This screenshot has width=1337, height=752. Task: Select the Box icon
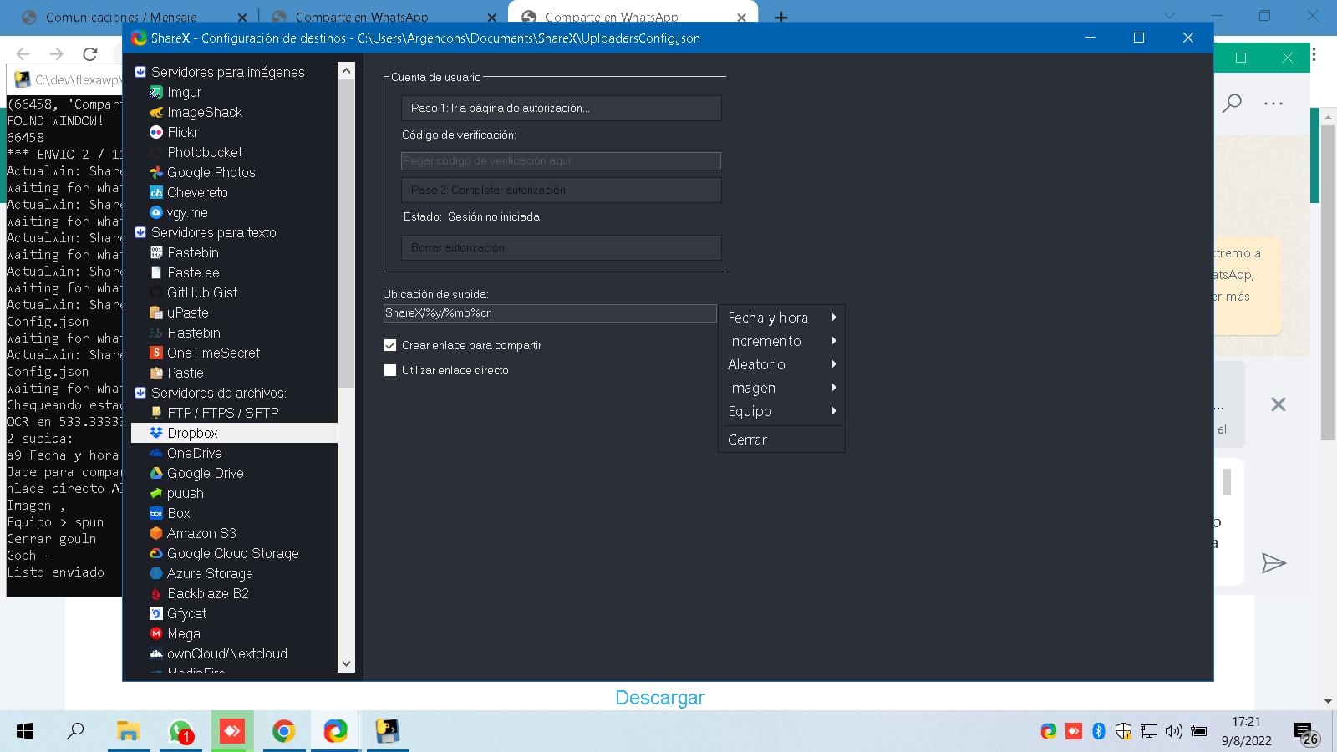[x=155, y=513]
